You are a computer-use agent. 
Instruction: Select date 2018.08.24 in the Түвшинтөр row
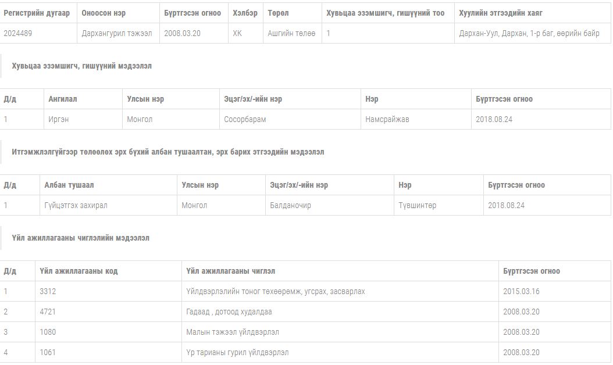point(506,205)
